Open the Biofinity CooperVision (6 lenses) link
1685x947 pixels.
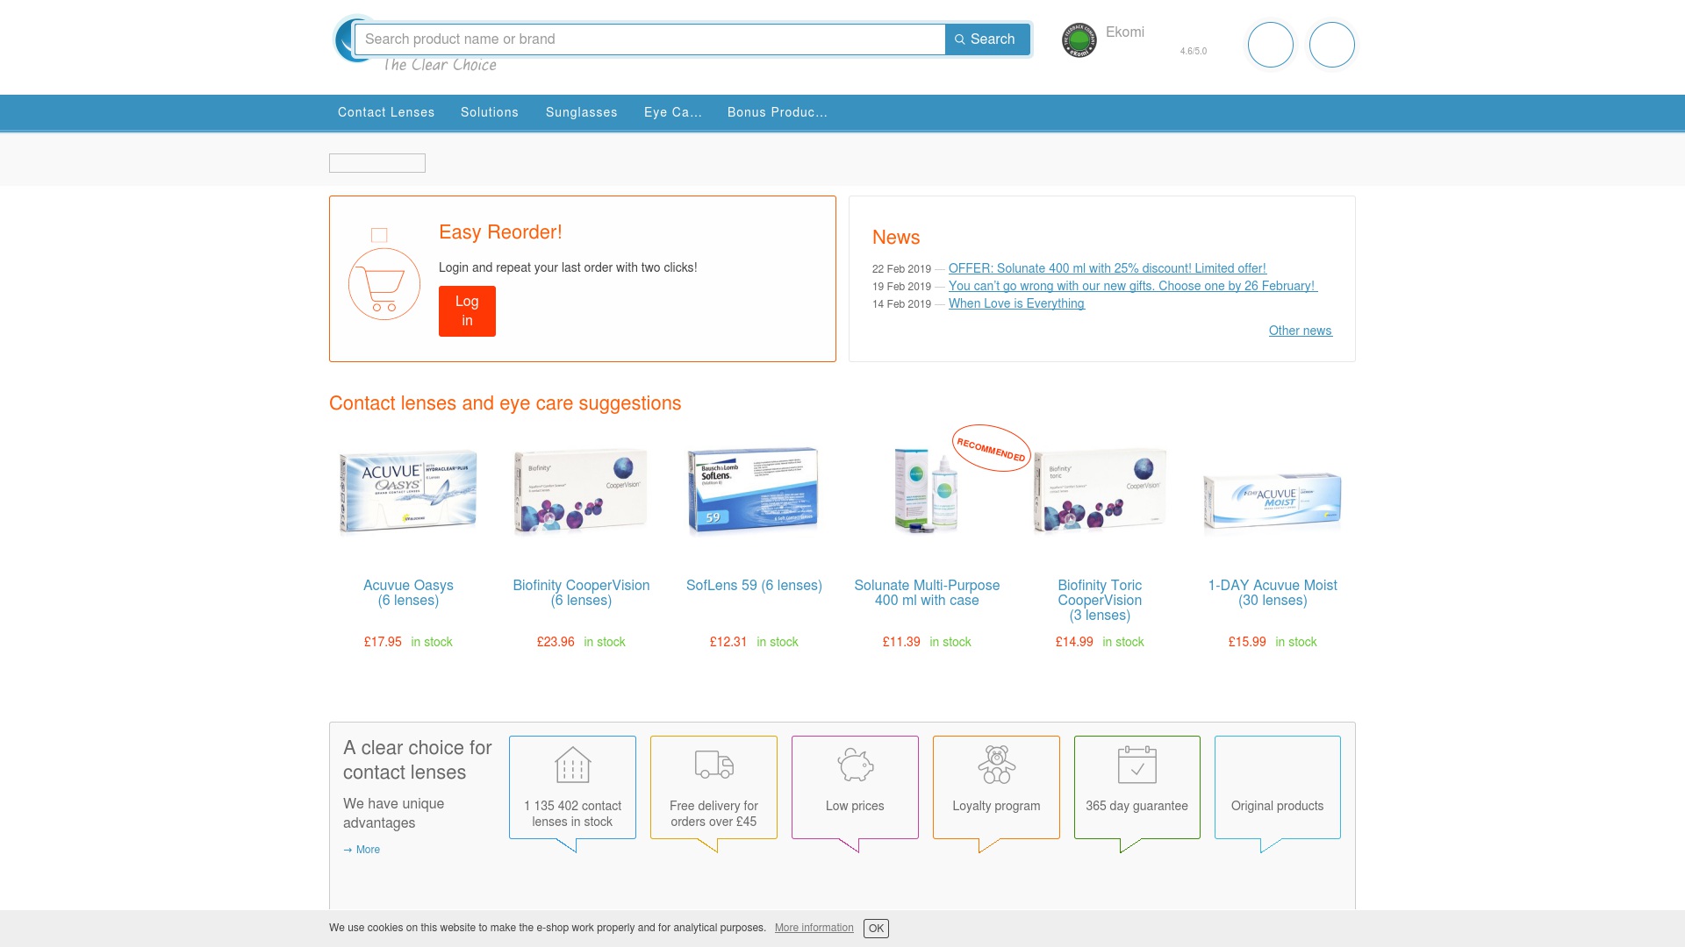point(581,593)
